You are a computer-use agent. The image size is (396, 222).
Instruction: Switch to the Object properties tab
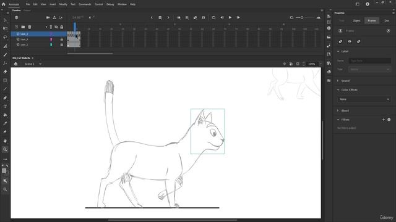356,20
